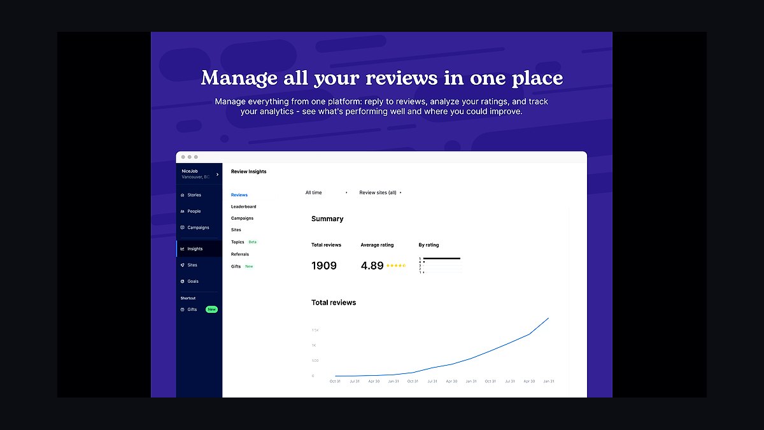
Task: Open Campaigns in the insights submenu
Action: click(243, 219)
